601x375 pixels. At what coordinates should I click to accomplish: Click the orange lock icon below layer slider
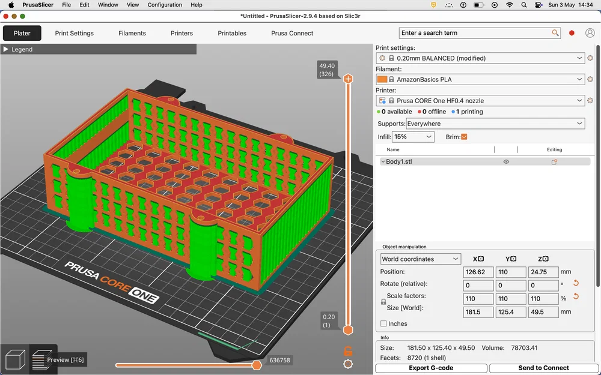348,351
